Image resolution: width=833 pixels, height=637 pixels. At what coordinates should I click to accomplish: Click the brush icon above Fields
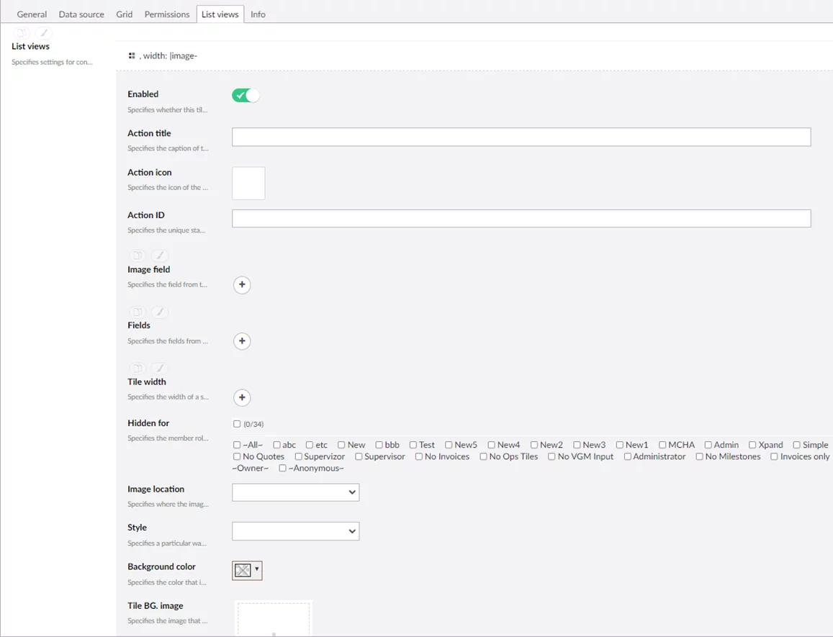[159, 312]
